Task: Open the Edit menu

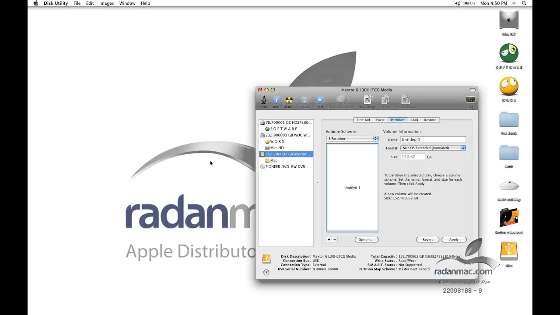Action: pyautogui.click(x=90, y=3)
